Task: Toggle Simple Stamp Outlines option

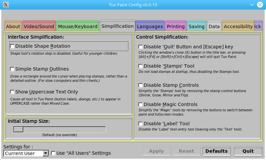Action: (12, 69)
